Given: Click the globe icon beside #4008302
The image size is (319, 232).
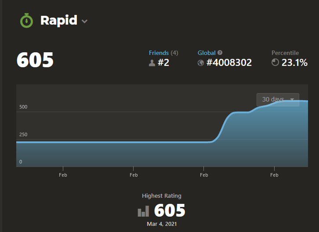Looking at the screenshot, I should coord(201,63).
